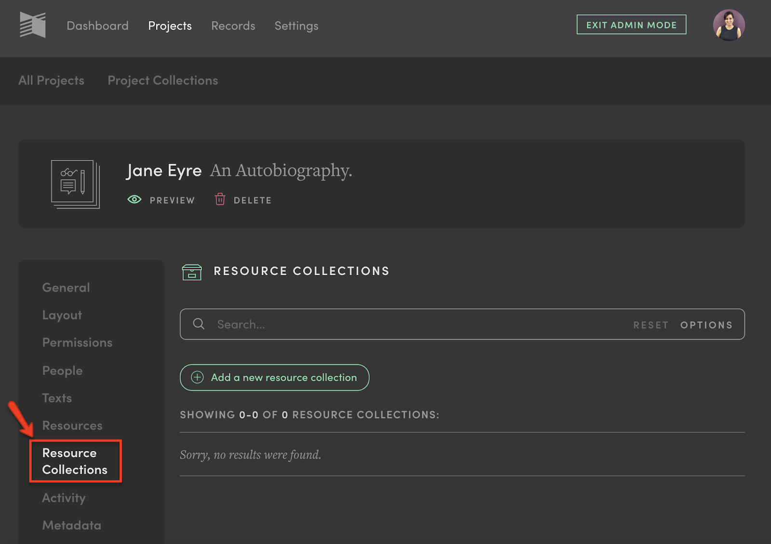
Task: Click the plus circle icon for new collection
Action: (198, 377)
